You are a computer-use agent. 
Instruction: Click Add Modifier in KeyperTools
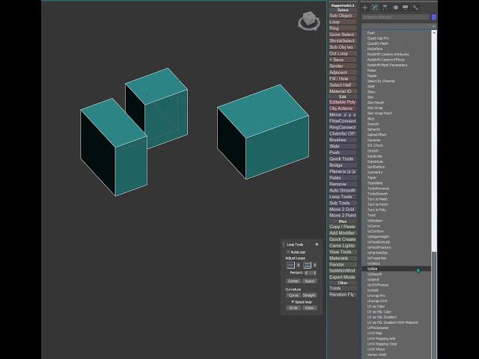point(343,233)
